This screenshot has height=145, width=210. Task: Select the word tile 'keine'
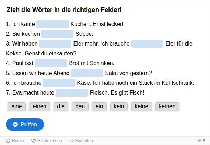pos(141,106)
